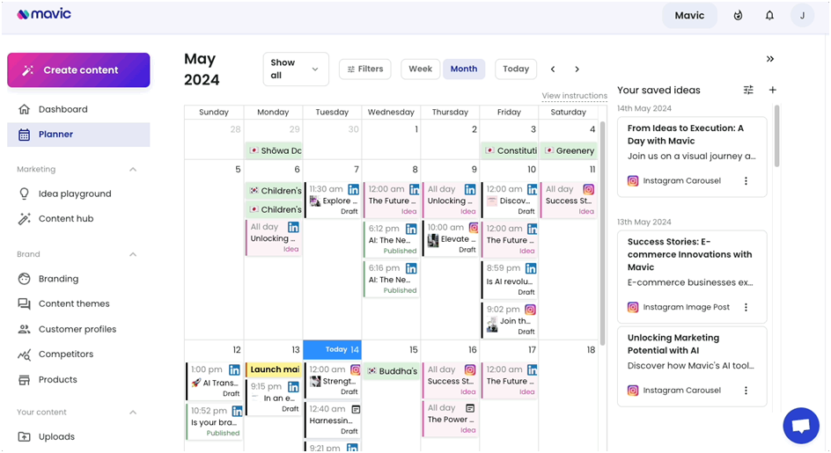Open the notifications bell icon
The width and height of the screenshot is (831, 453).
[x=769, y=15]
